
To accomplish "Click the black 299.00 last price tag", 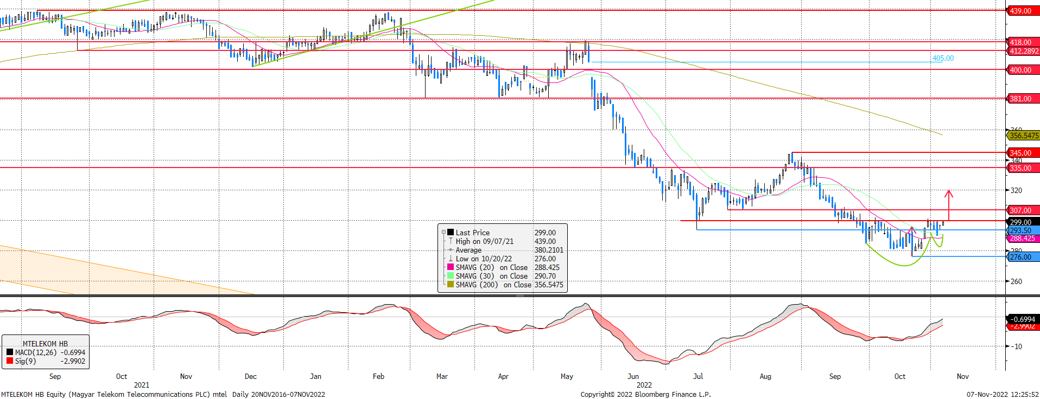I will coord(1023,222).
